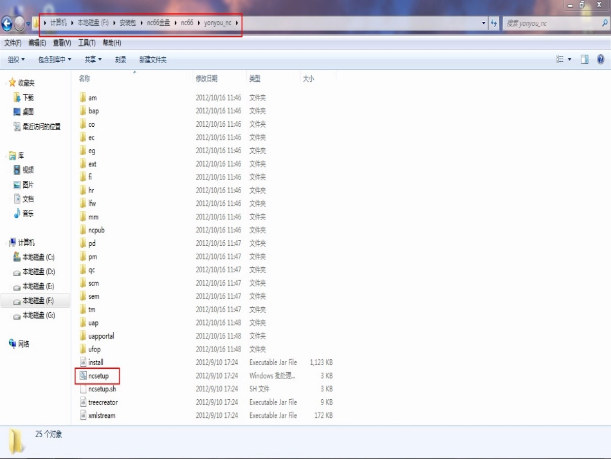Image resolution: width=611 pixels, height=459 pixels.
Task: Open the 帮助(H) menu
Action: [112, 43]
